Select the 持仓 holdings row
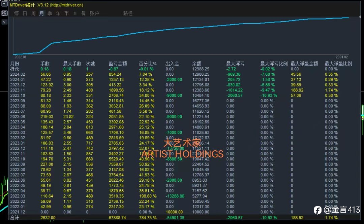 click(x=181, y=69)
